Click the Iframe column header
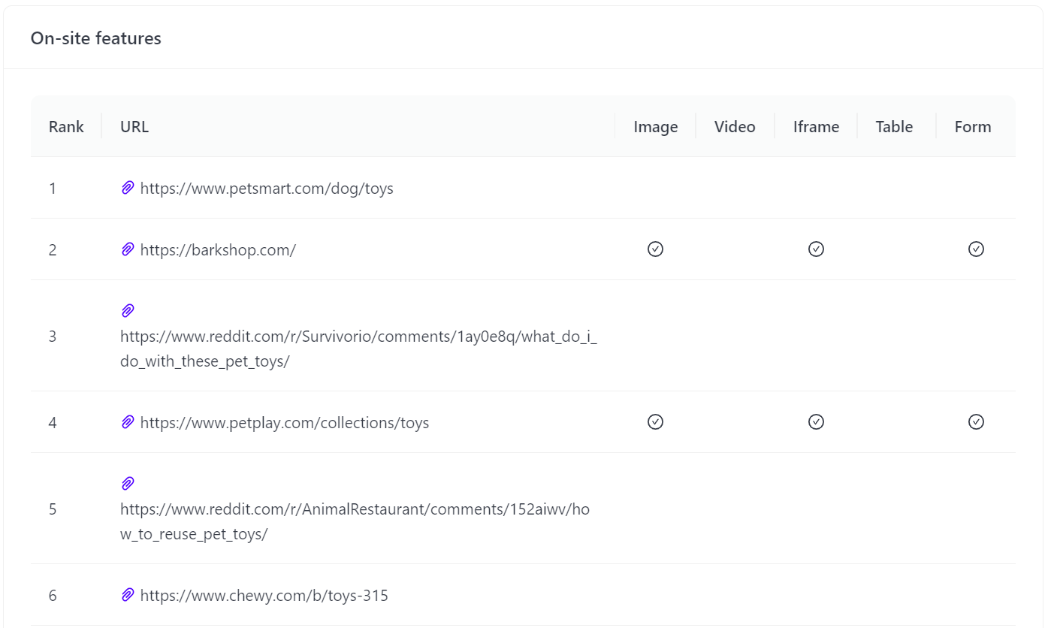This screenshot has height=628, width=1051. click(x=816, y=126)
